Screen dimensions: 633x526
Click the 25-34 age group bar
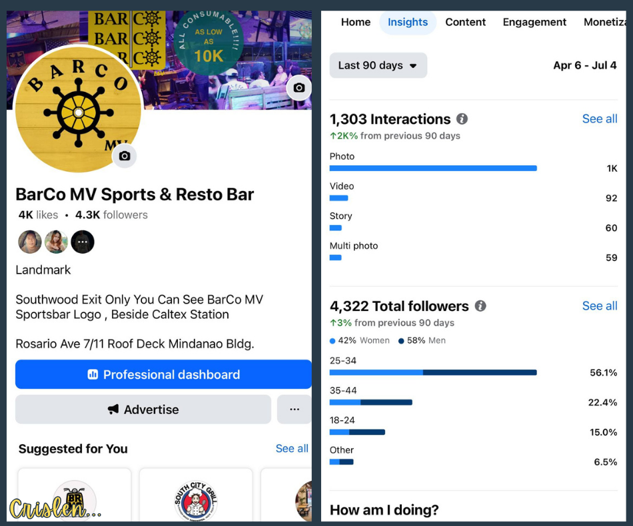pos(433,372)
